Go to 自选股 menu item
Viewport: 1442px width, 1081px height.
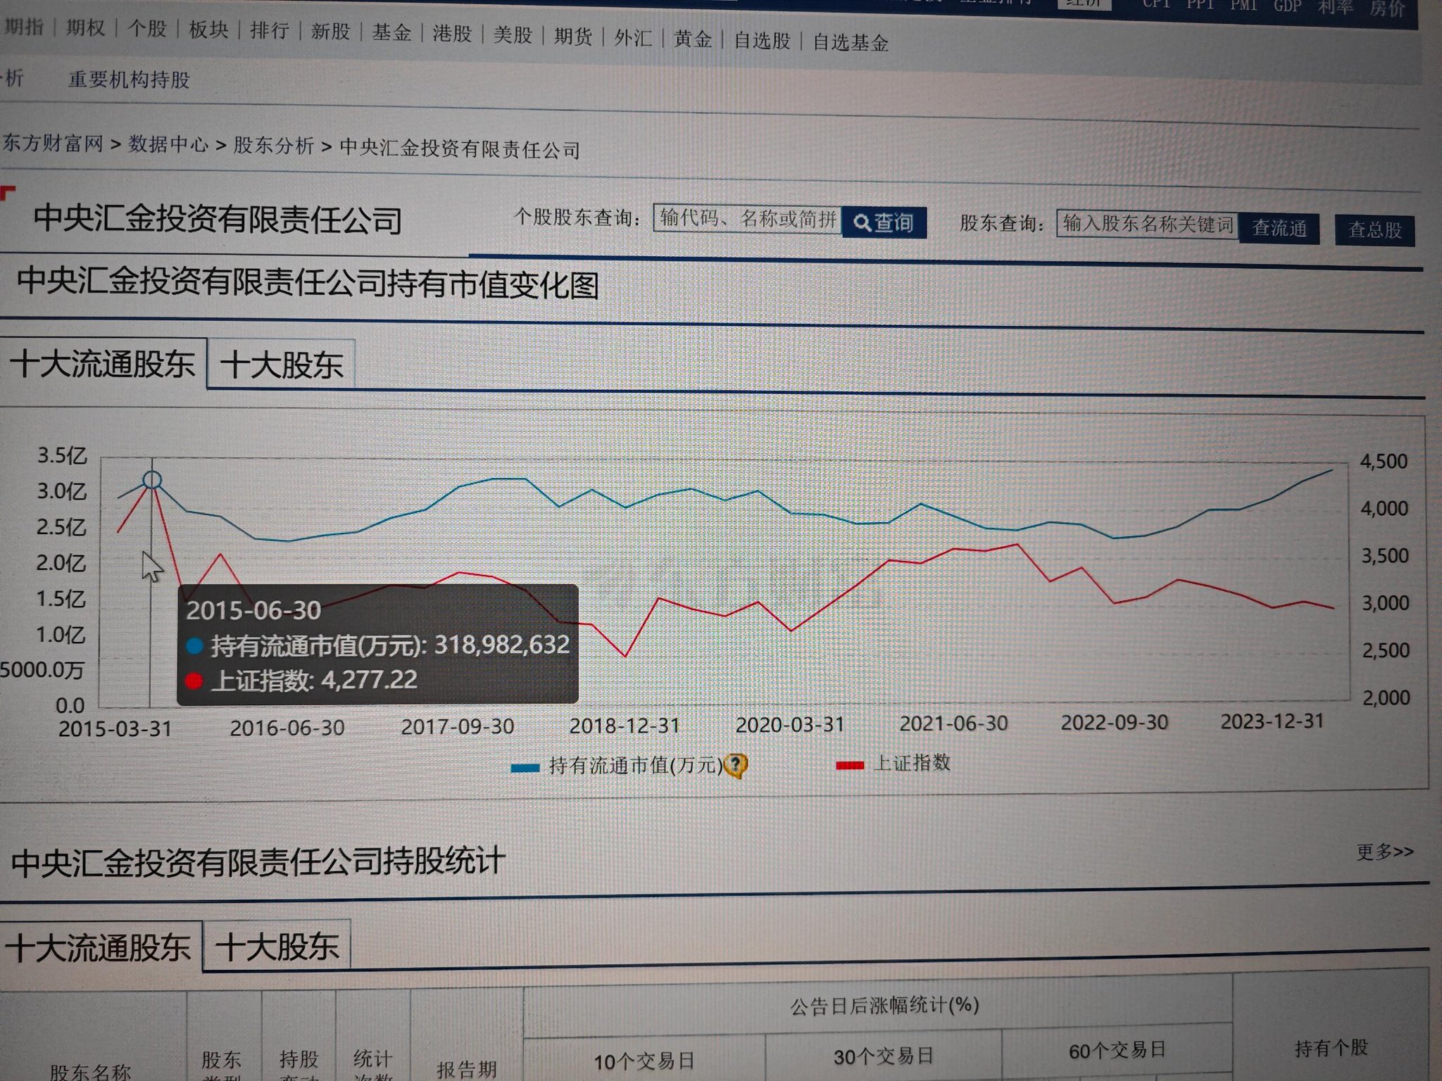click(762, 40)
